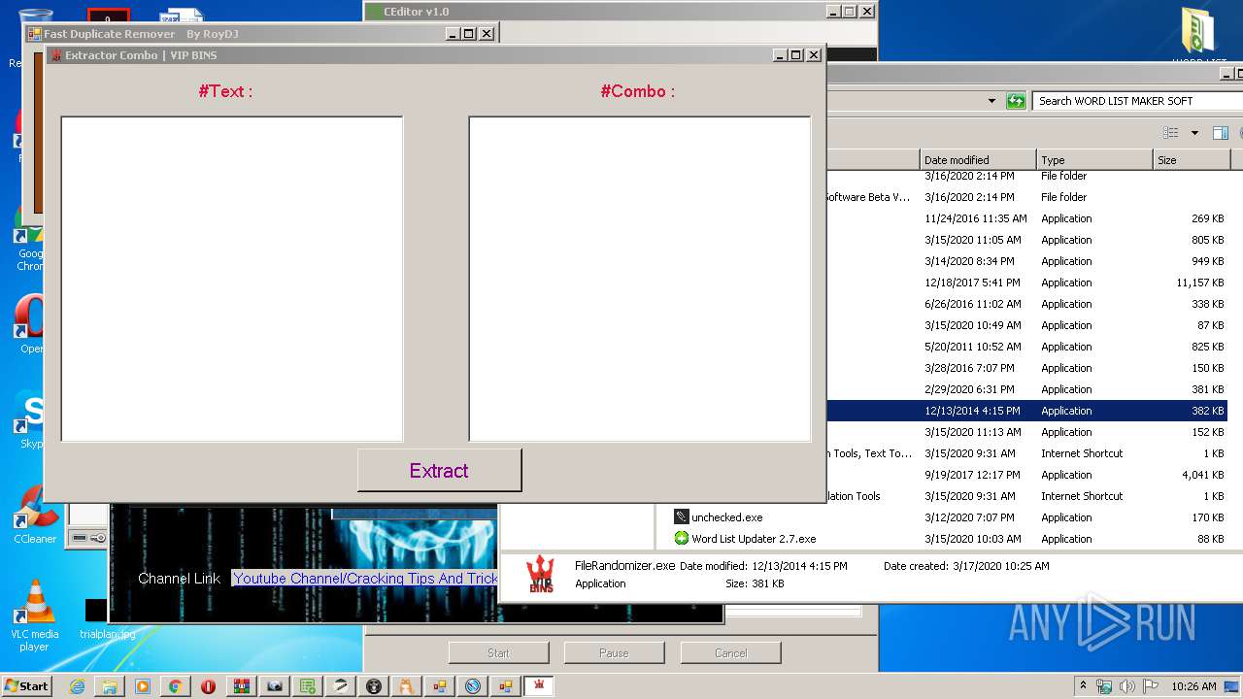
Task: Select the highlighted 12/13/2014 4:15 PM row
Action: [x=1026, y=411]
